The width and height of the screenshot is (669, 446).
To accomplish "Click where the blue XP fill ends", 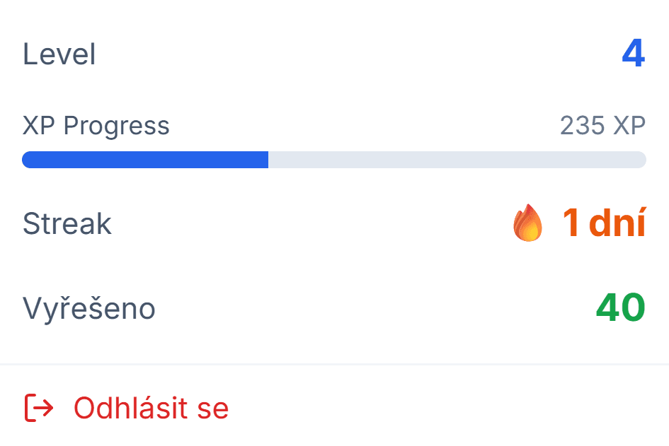I will [x=268, y=160].
